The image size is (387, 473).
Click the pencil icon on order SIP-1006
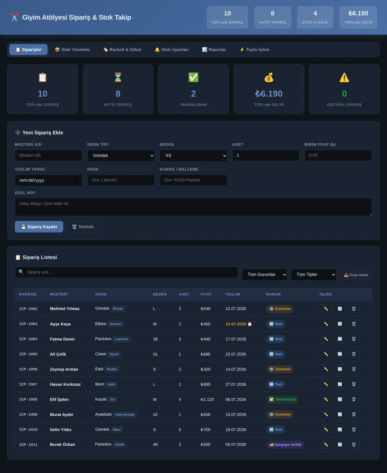pyautogui.click(x=326, y=369)
